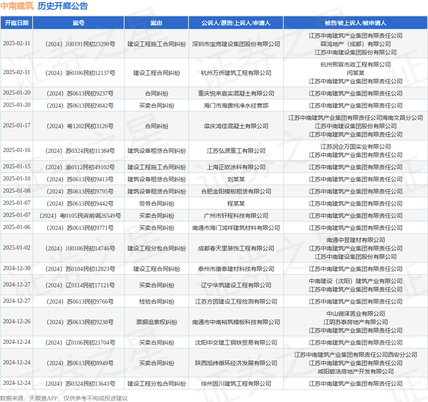This screenshot has width=428, height=402.
Task: Click plaintiff 广州市轩程科技有限公司
Action: 236,216
